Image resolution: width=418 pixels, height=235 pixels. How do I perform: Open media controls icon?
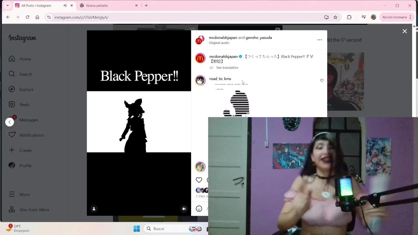363,17
